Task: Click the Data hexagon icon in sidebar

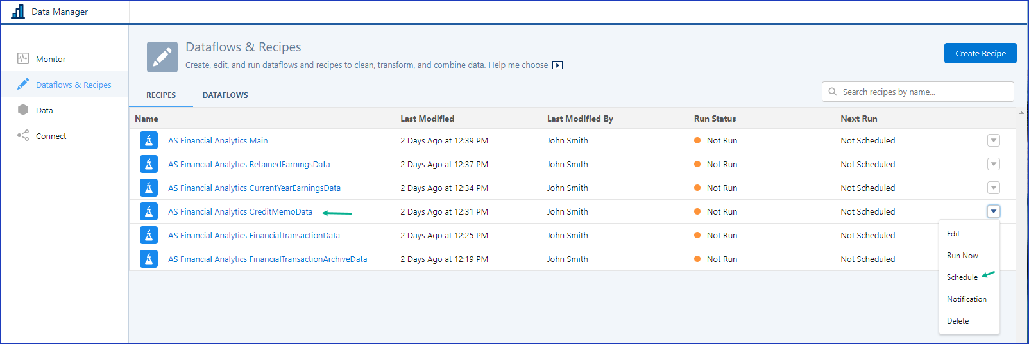Action: (x=23, y=110)
